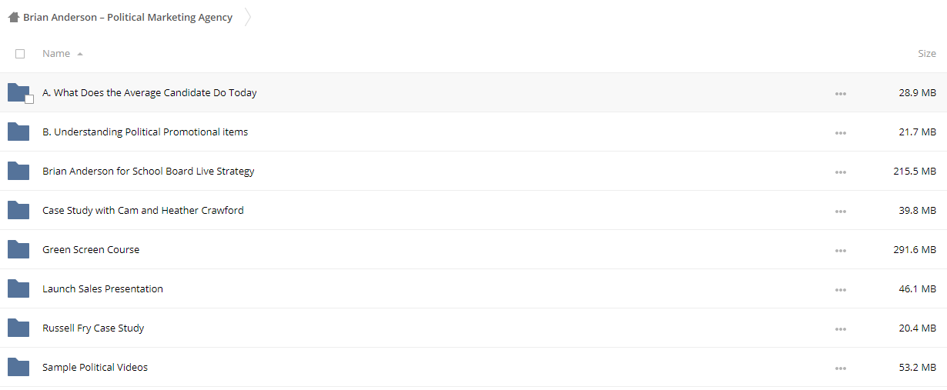This screenshot has height=390, width=947.
Task: Open the Launch Sales Presentation folder name
Action: 102,289
